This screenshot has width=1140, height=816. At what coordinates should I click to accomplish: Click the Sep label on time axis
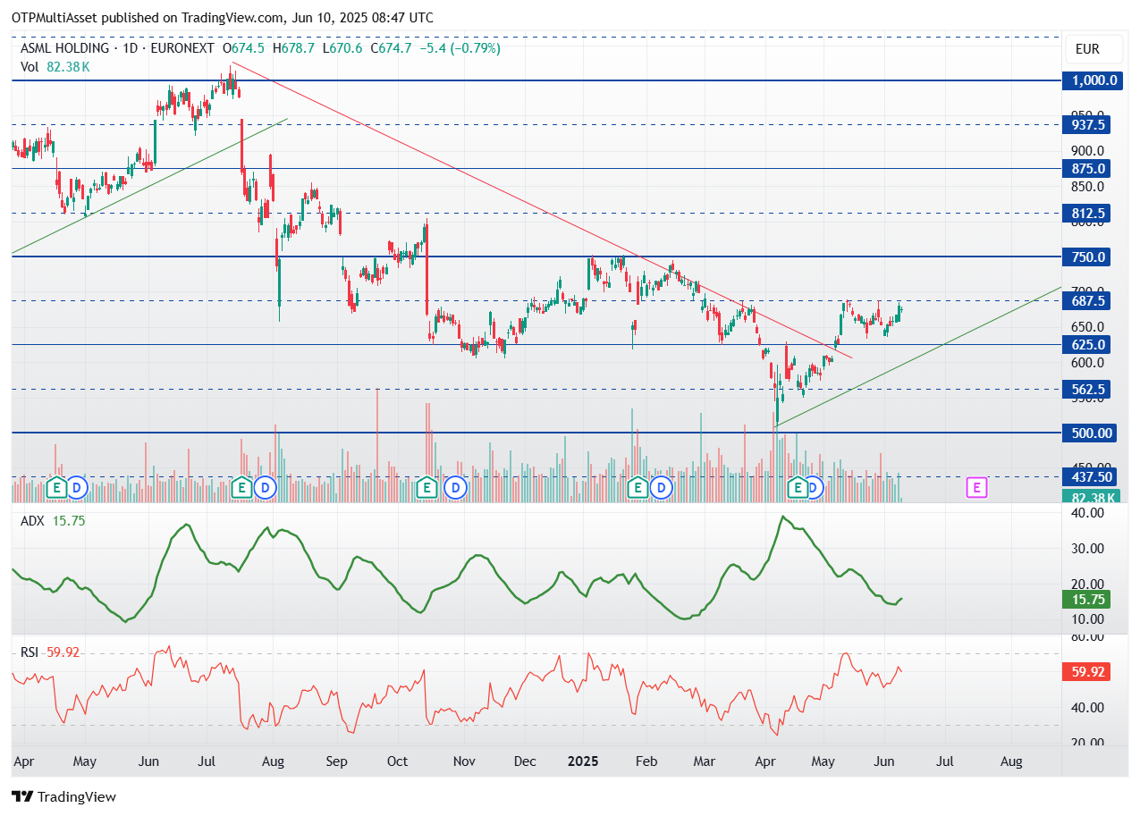coord(336,762)
